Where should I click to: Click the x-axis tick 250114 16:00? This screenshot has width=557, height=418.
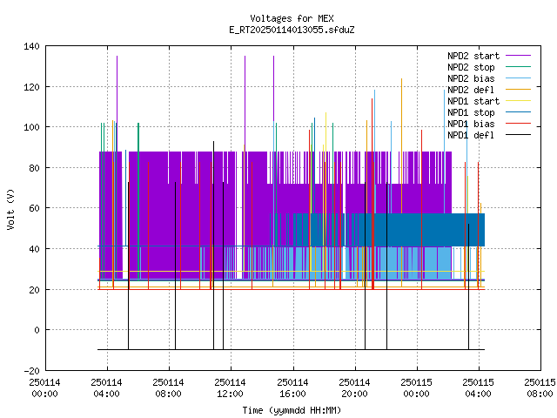(292, 388)
